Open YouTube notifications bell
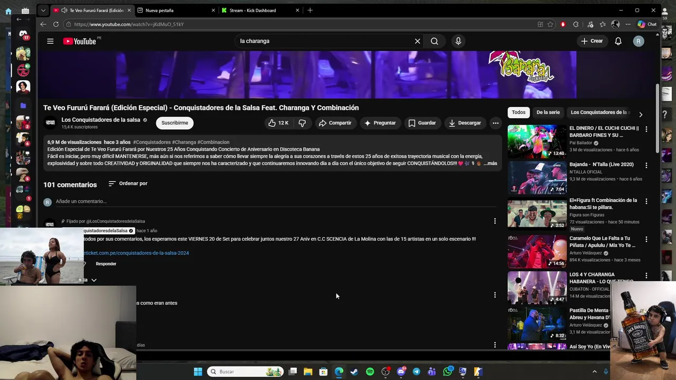Viewport: 676px width, 380px height. 618,41
